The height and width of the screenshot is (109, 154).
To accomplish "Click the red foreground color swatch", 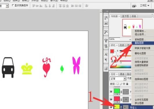I will 112,51.
